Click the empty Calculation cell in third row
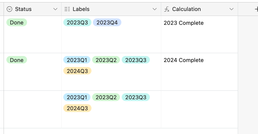 (199, 109)
